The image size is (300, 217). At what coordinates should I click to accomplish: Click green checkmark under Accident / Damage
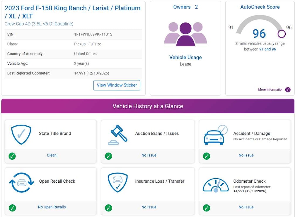pos(207,156)
